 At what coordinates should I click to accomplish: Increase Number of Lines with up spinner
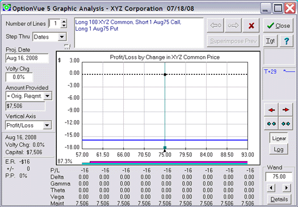pyautogui.click(x=64, y=22)
